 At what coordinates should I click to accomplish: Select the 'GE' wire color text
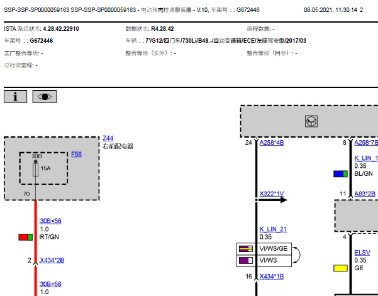pos(359,268)
